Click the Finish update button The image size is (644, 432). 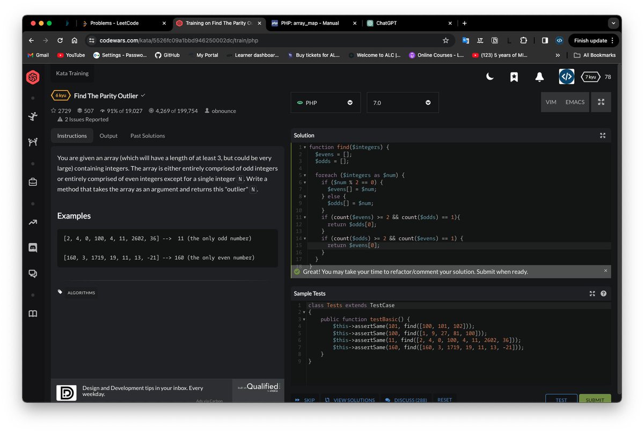(594, 40)
